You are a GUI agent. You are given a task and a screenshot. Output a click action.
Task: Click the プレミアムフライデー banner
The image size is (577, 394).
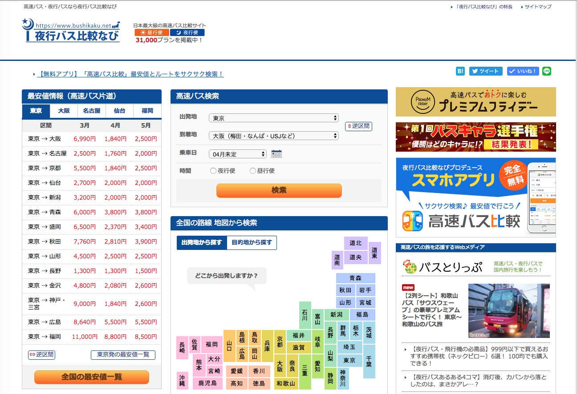pyautogui.click(x=476, y=102)
